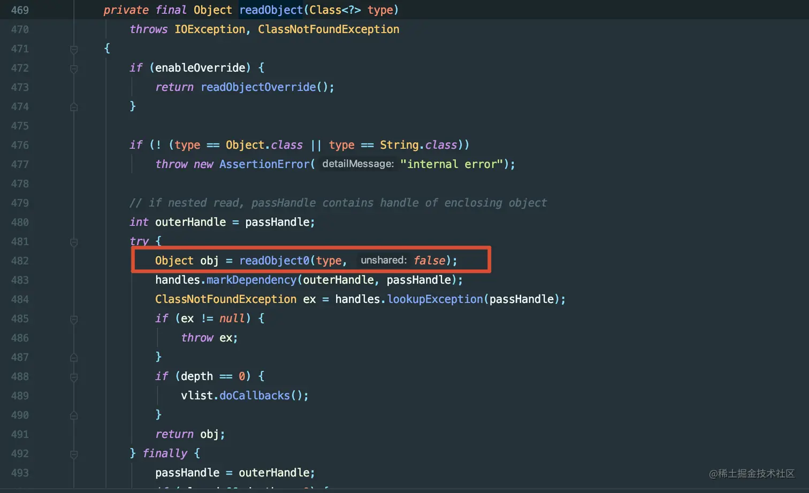Click the fold end marker on line 490
The height and width of the screenshot is (493, 809).
[74, 415]
